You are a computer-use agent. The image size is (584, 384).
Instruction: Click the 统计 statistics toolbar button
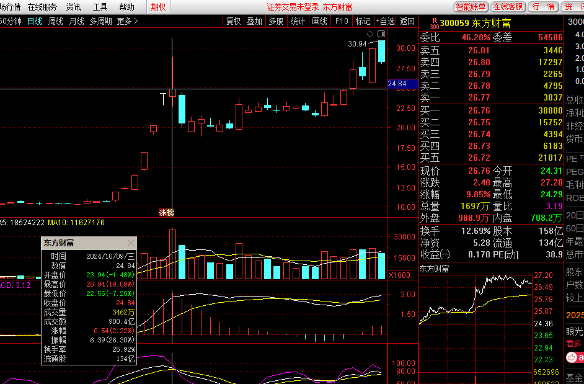pos(298,22)
